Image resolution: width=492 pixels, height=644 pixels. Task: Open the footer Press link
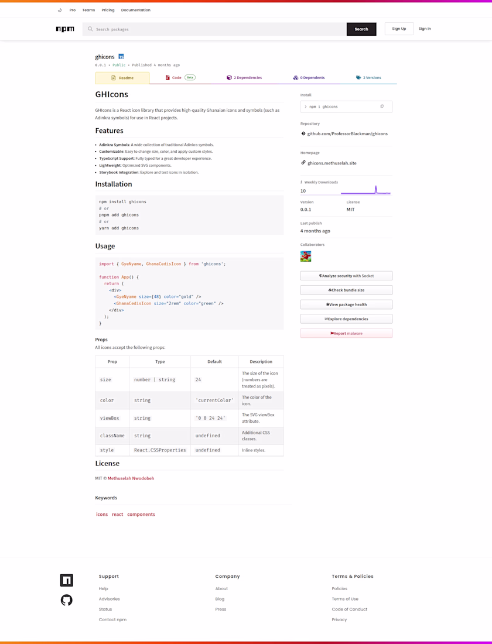pyautogui.click(x=221, y=609)
